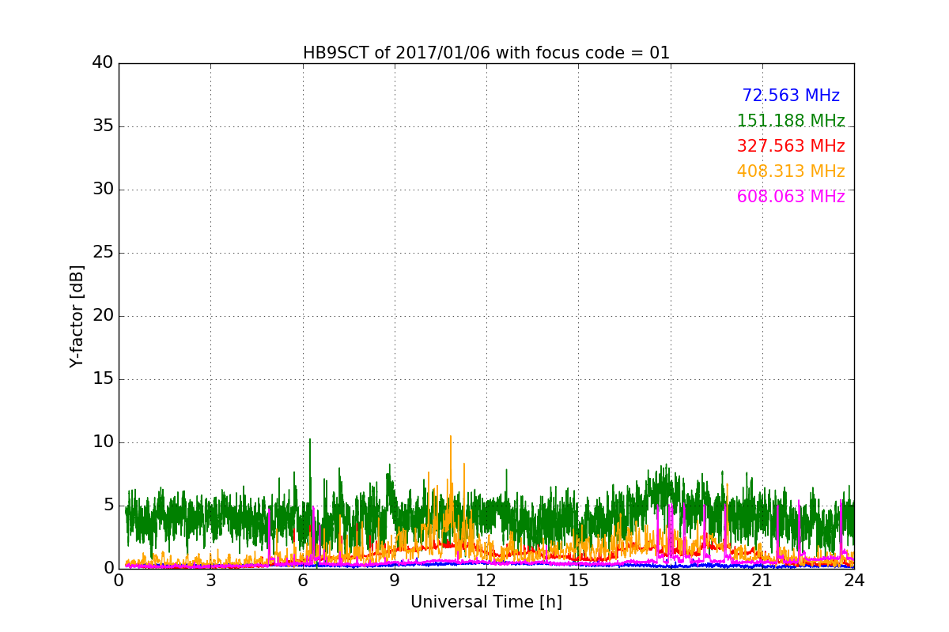
Task: Click the y-axis tick label 15
Action: coord(103,379)
